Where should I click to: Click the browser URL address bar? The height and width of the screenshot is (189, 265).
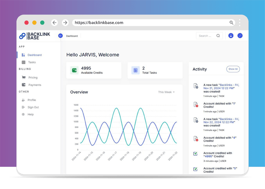149,23
